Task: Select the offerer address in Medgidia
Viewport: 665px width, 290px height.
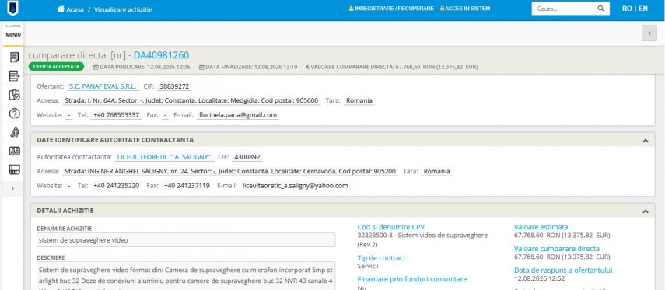Action: click(x=191, y=101)
